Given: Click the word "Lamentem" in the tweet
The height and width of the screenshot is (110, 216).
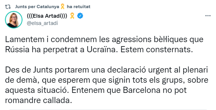Looking at the screenshot, I should [x=25, y=39].
